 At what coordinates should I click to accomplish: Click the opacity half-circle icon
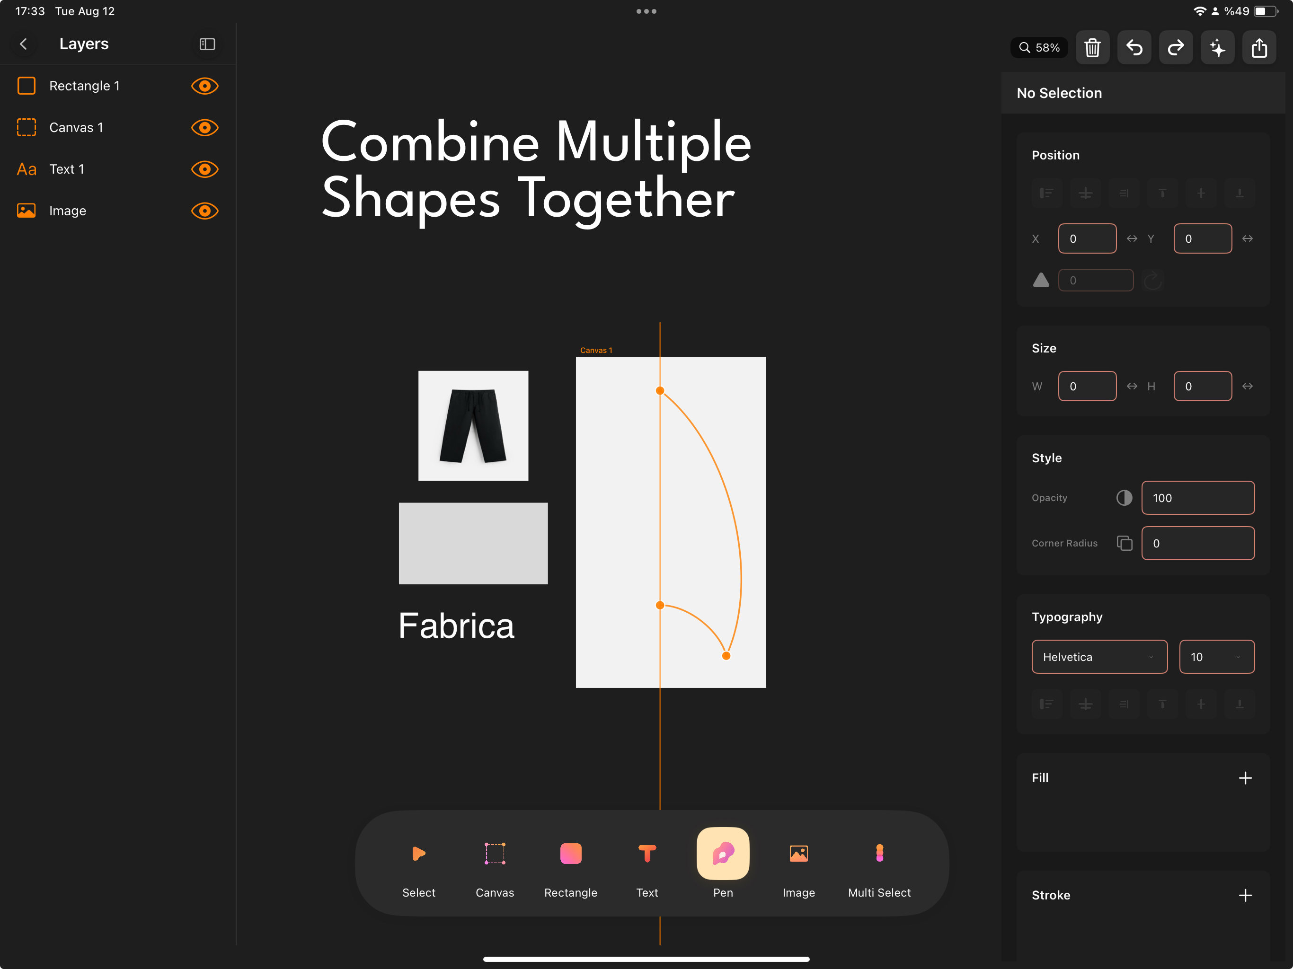1124,498
